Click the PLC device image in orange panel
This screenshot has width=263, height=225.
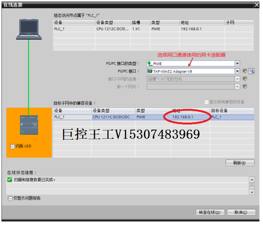[29, 125]
